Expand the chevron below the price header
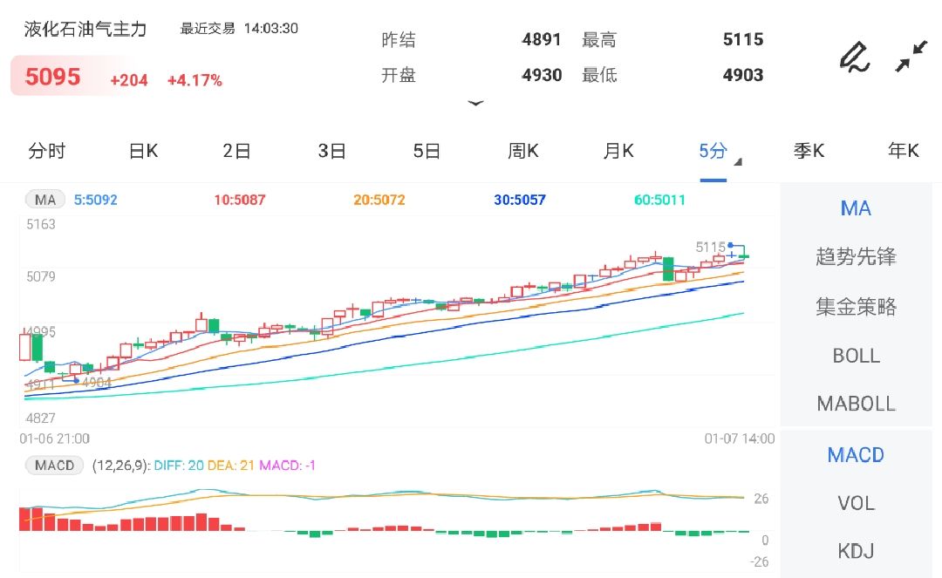The image size is (942, 578). [x=476, y=103]
